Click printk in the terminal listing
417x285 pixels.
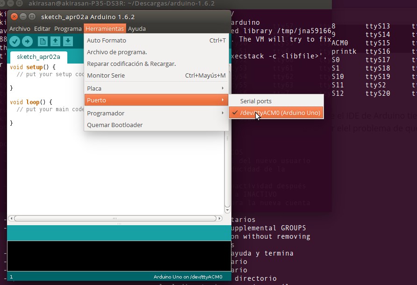(x=344, y=51)
